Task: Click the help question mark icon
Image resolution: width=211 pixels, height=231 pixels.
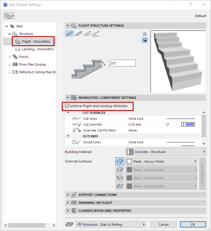Action: [191, 4]
